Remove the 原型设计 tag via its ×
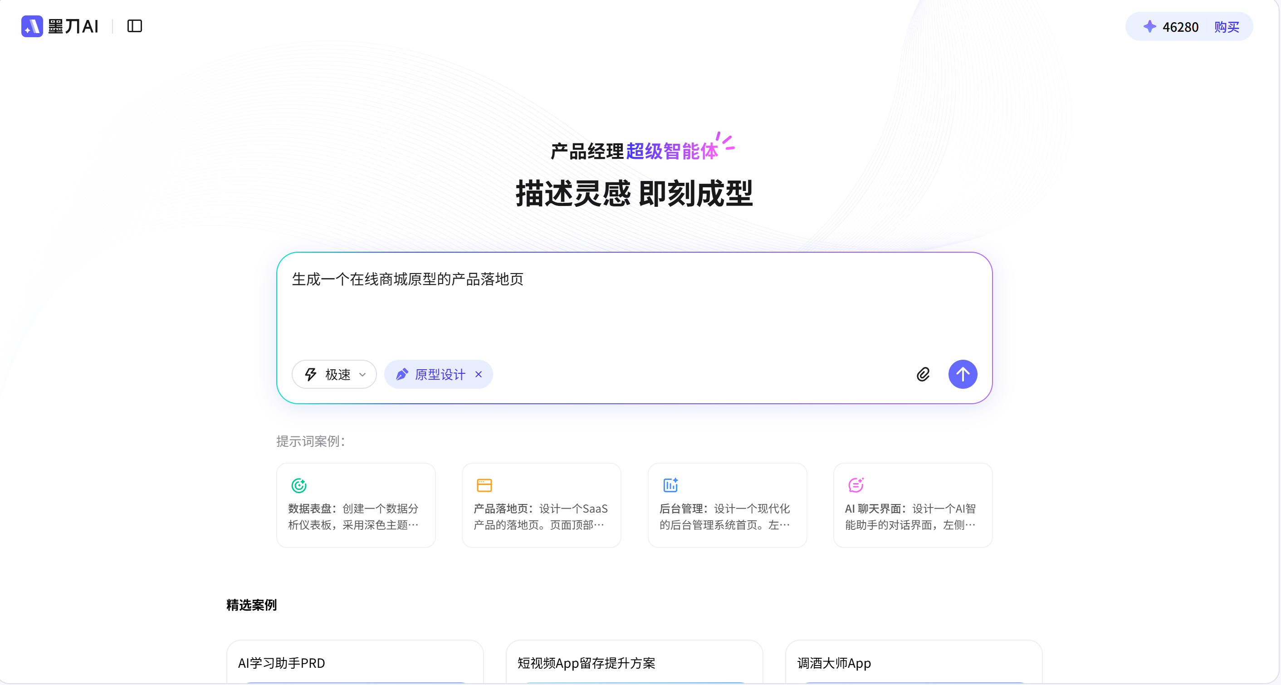This screenshot has height=685, width=1281. (x=479, y=374)
